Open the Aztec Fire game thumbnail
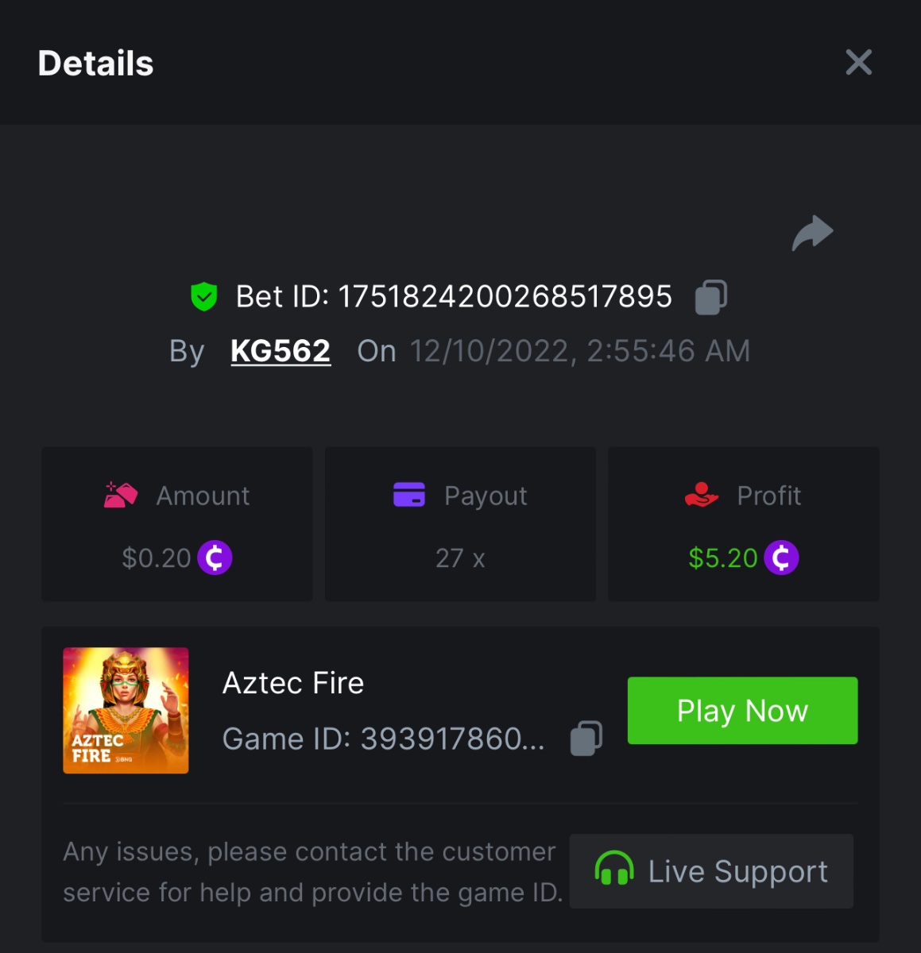 point(126,710)
